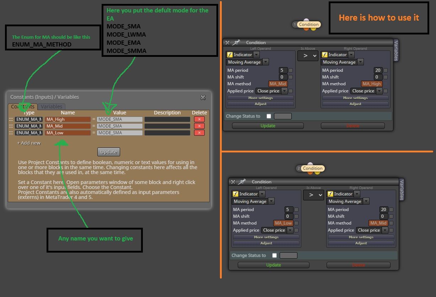This screenshot has width=436, height=297.
Task: Open the > operator dropdown in MA_High window
Action: [x=308, y=55]
